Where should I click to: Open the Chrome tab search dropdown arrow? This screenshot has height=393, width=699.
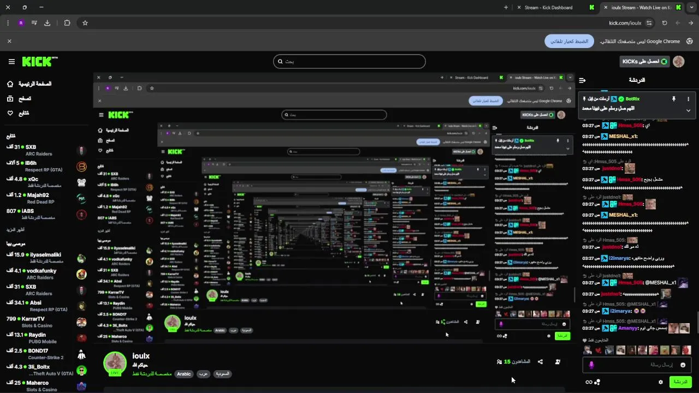tap(691, 8)
